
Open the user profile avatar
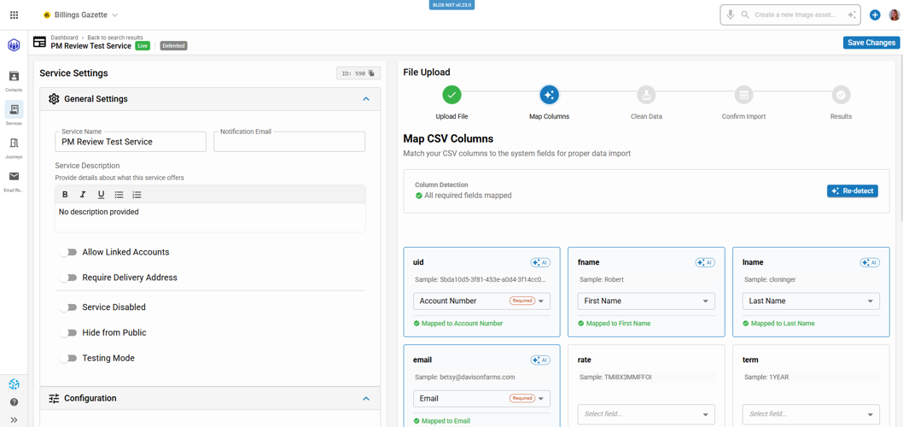893,15
